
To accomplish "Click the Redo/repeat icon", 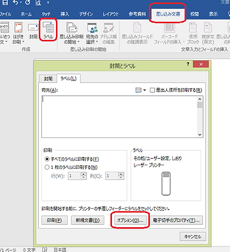I will 28,2.
